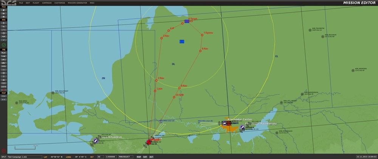The image size is (378, 159).
Task: Click the LAT coordinate readout value
Action: pyautogui.click(x=56, y=157)
